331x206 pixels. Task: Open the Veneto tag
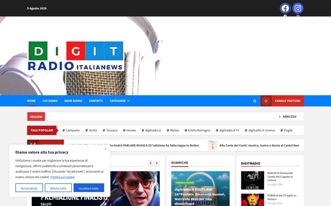point(129,130)
